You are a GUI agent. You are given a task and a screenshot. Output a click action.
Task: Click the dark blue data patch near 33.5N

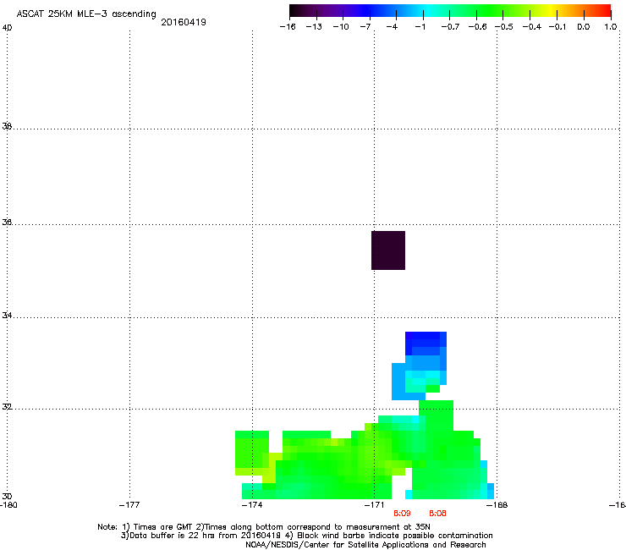(426, 343)
